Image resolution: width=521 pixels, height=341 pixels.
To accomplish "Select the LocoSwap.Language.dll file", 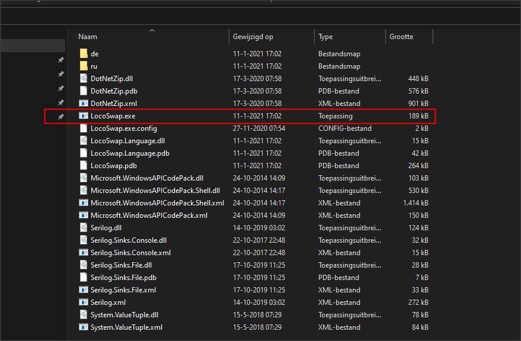I will [127, 141].
